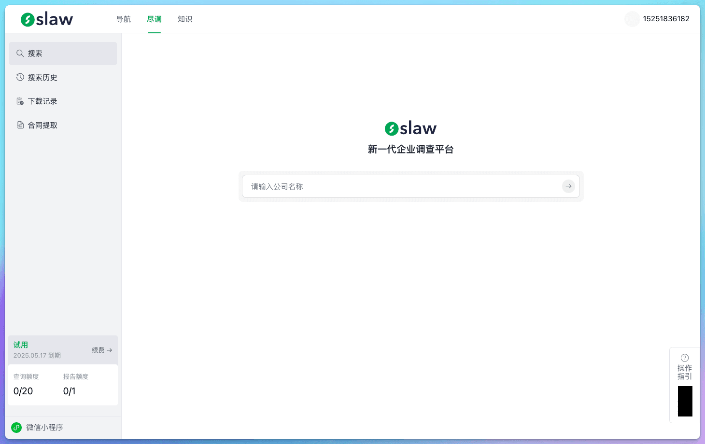Submit search with arrow button
This screenshot has width=705, height=444.
coord(568,186)
